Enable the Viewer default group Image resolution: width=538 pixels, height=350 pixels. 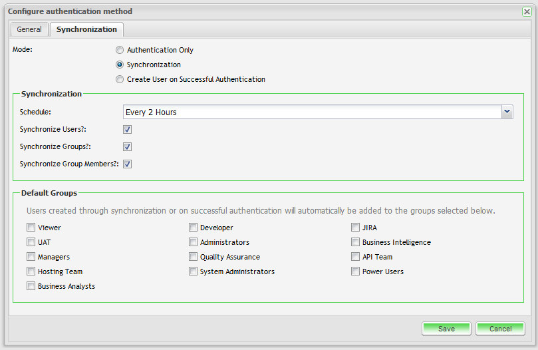[31, 228]
